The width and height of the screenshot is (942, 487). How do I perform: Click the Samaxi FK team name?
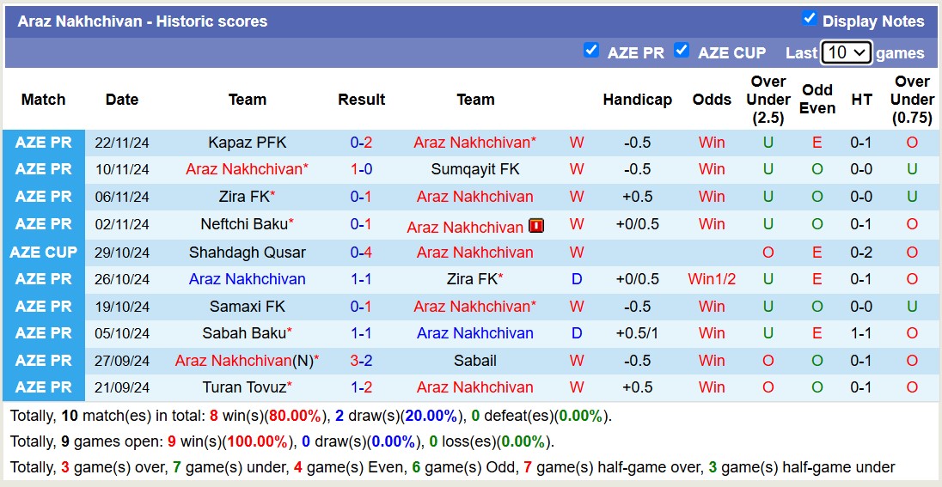[248, 307]
